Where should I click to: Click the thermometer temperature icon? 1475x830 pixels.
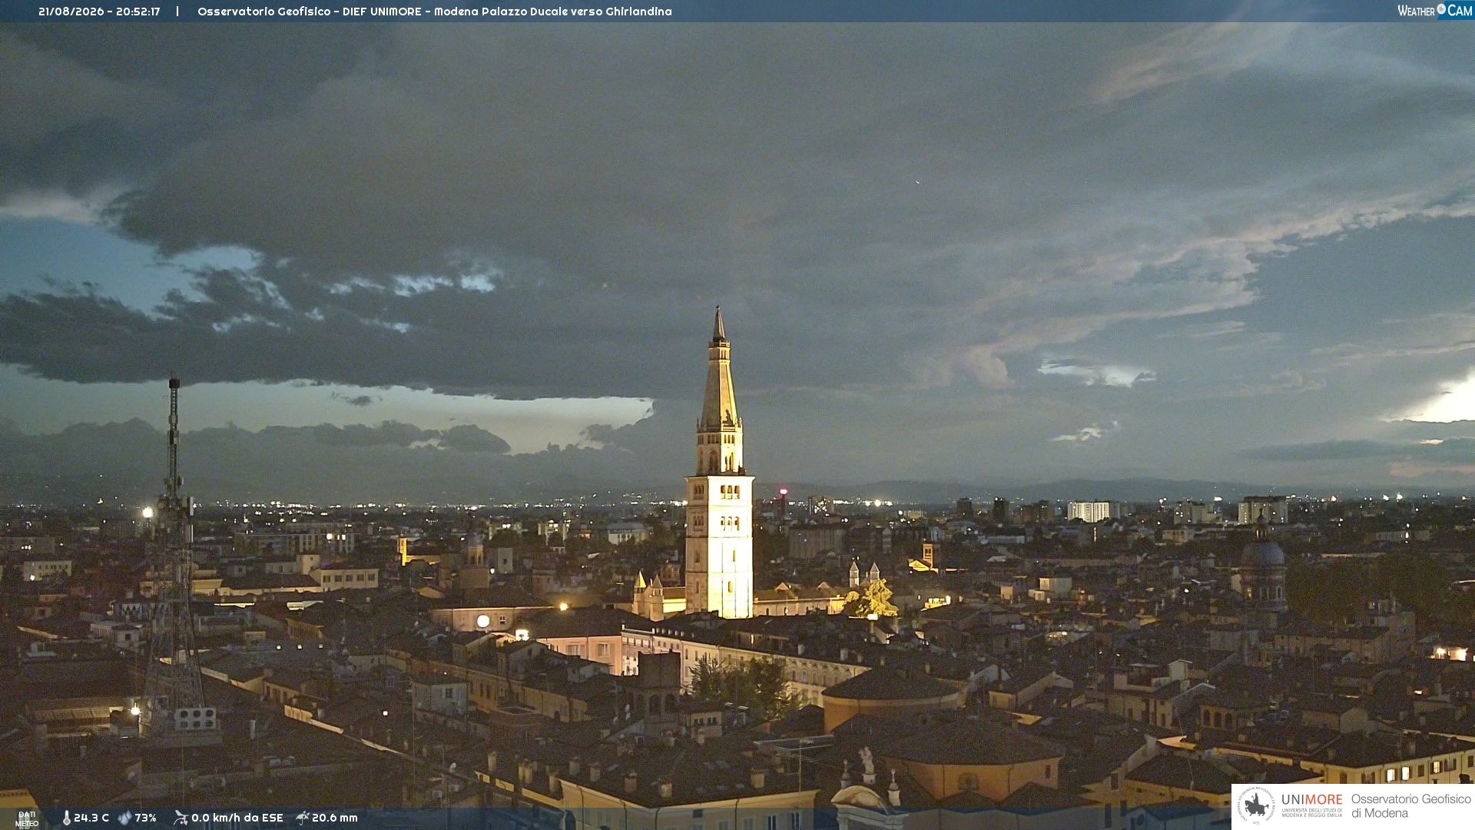pos(67,818)
